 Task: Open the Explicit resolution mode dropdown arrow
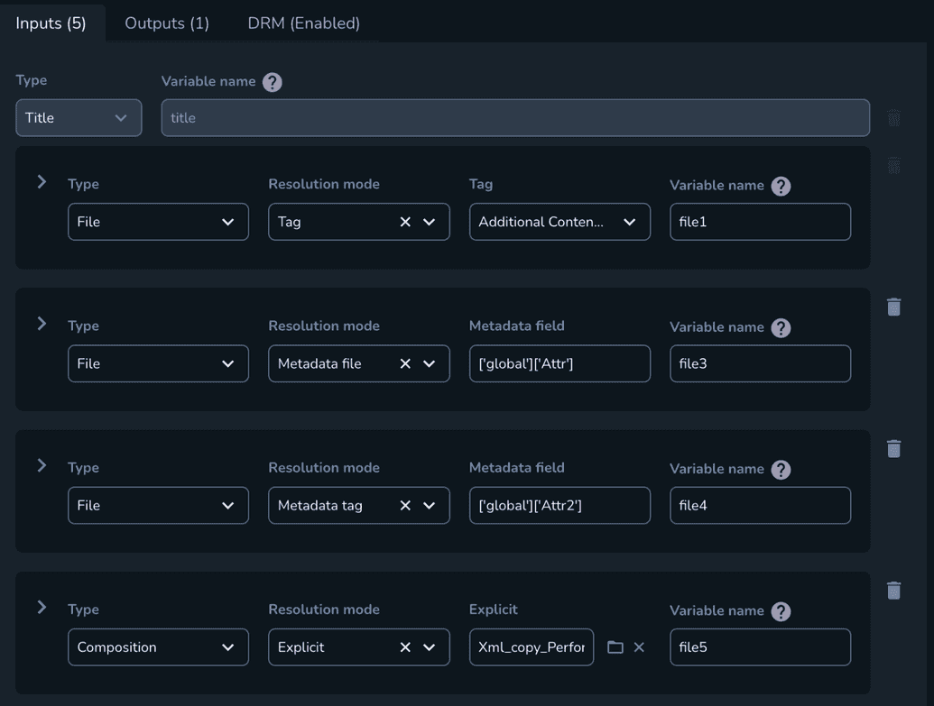pos(429,647)
